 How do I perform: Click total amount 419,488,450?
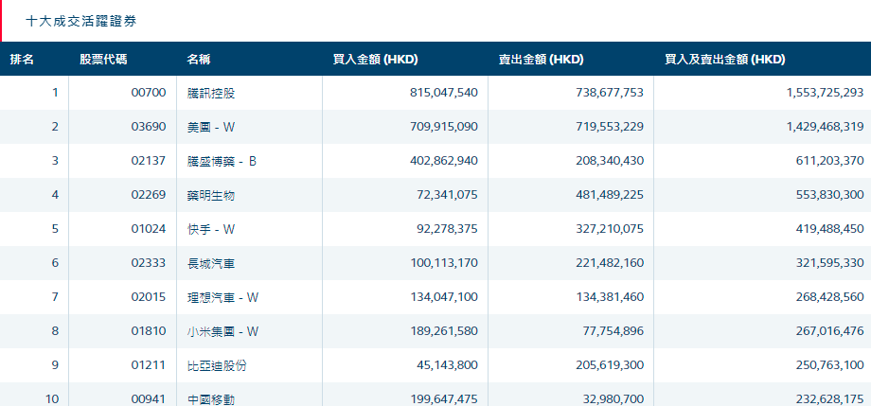[x=830, y=229]
